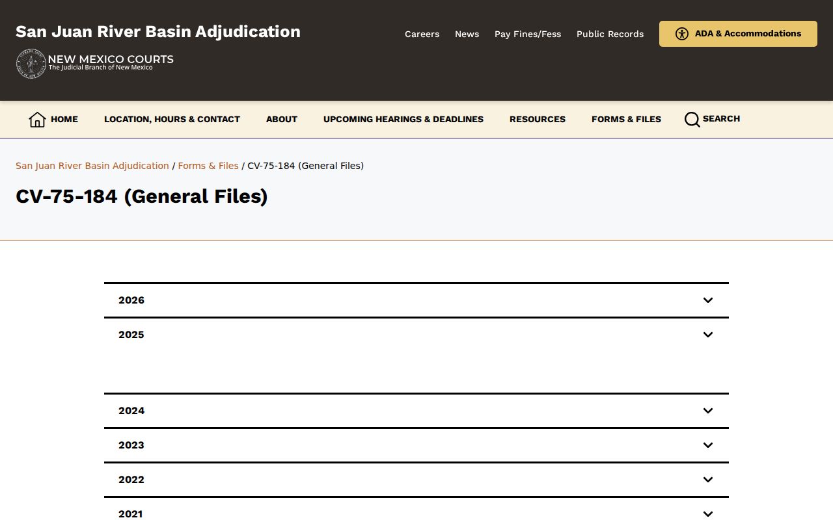
Task: Open the Forms & Files menu
Action: (626, 120)
